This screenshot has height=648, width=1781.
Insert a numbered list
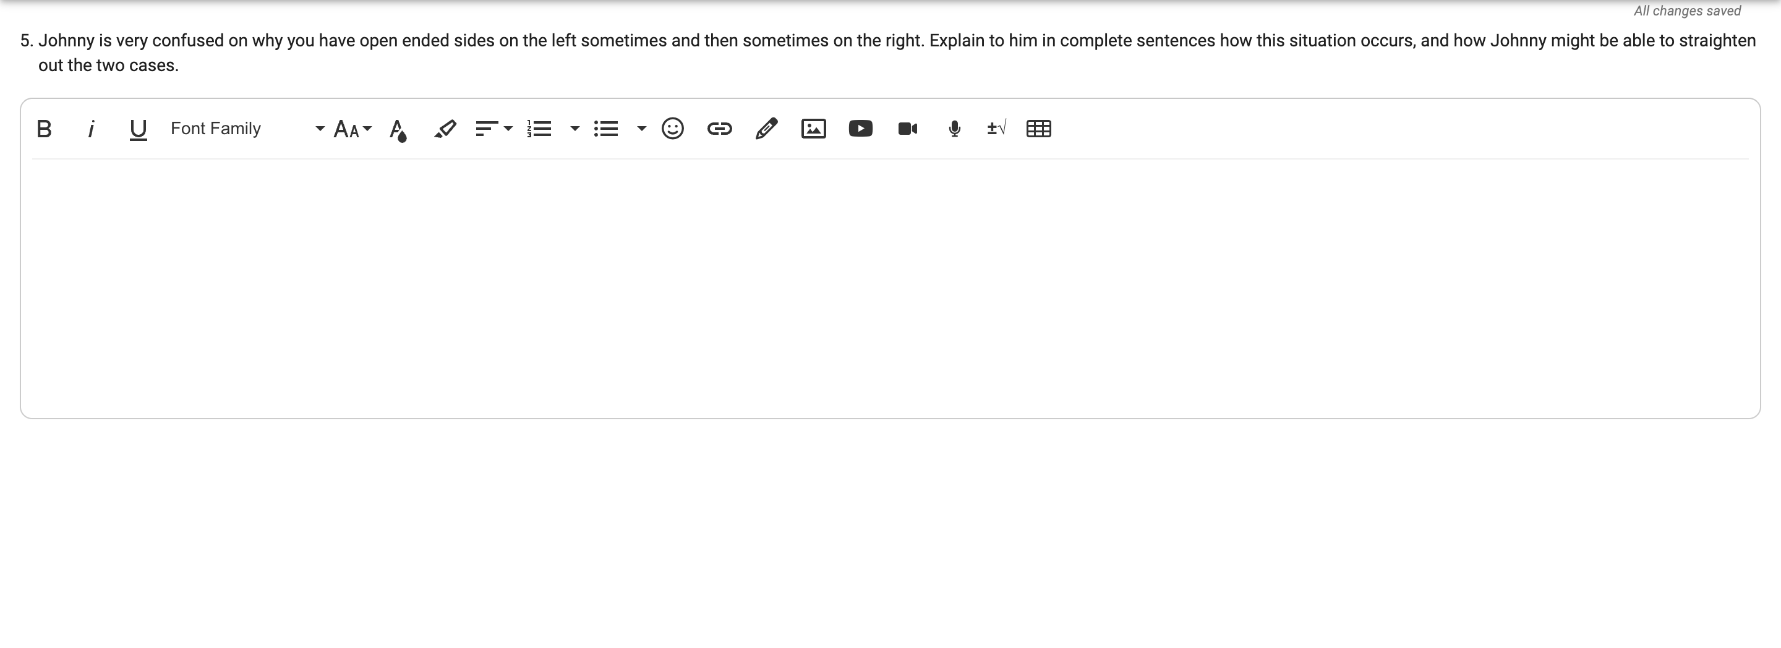(x=539, y=129)
